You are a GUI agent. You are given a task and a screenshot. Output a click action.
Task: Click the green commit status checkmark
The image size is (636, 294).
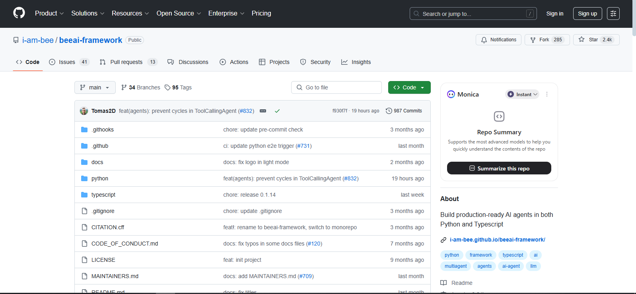[277, 111]
